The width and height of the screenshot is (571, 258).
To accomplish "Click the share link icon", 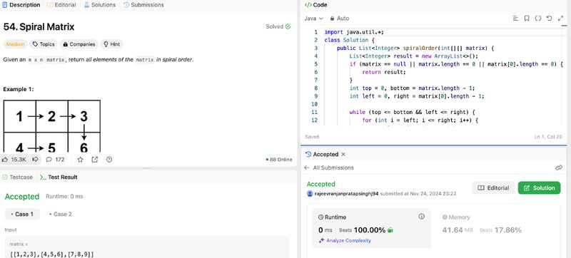I will (95, 160).
